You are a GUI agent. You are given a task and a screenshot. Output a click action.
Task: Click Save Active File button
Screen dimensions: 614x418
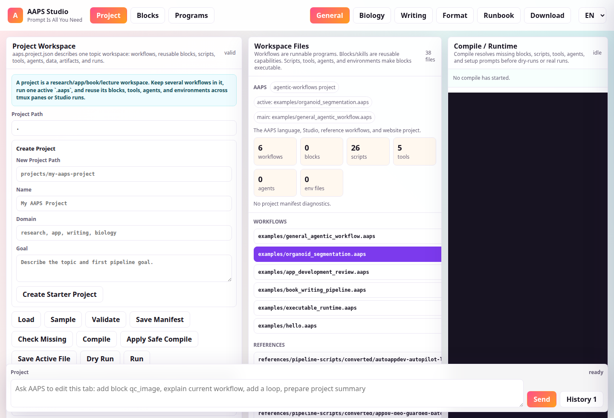click(x=44, y=358)
